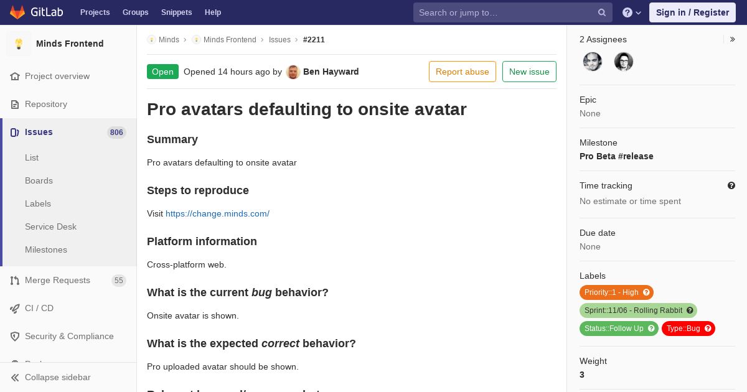
Task: Click the Type::Bug label help icon
Action: point(708,329)
